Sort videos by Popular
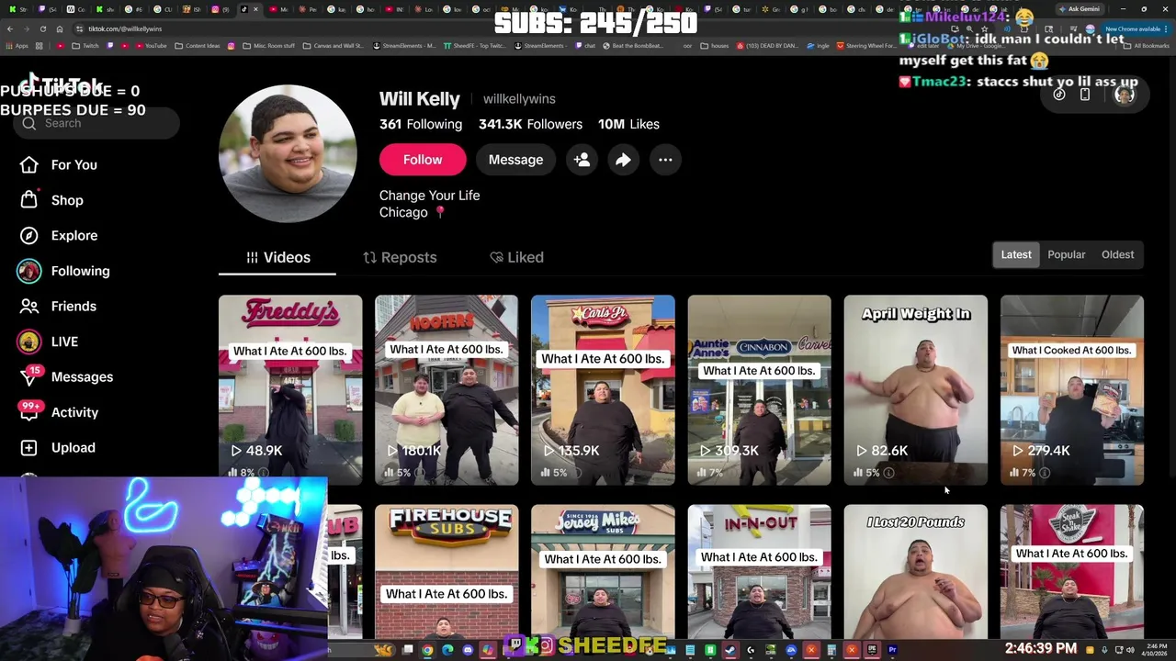This screenshot has height=661, width=1176. point(1066,254)
